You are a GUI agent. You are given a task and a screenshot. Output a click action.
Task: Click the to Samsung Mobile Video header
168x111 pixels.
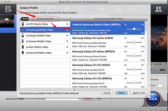tap(109, 19)
